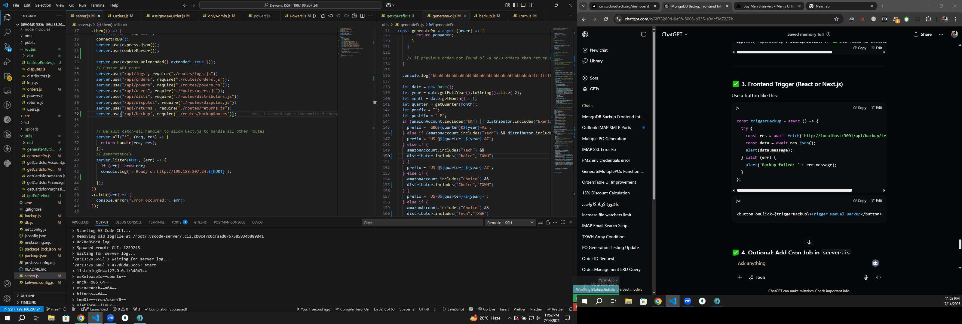Expand the routes folder in Explorer
Image resolution: width=962 pixels, height=324 pixels.
pos(40,49)
